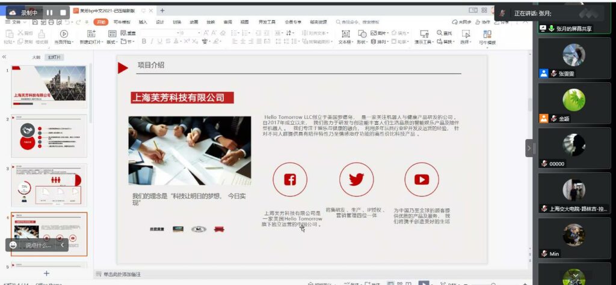
Task: Open the 插入 Insert ribbon tab
Action: [143, 22]
